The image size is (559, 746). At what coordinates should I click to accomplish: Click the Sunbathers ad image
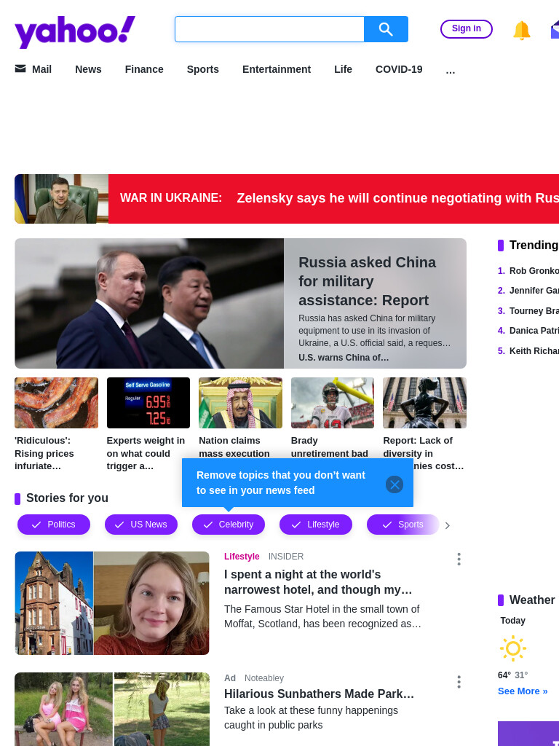click(112, 709)
